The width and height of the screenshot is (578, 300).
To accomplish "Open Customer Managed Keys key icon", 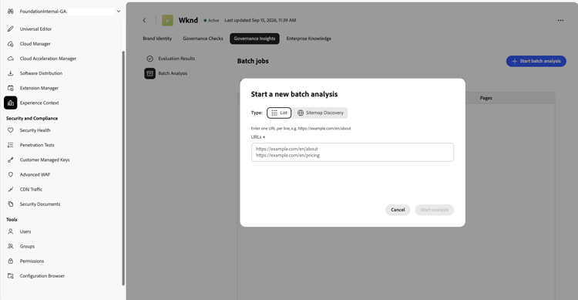I will (x=11, y=160).
